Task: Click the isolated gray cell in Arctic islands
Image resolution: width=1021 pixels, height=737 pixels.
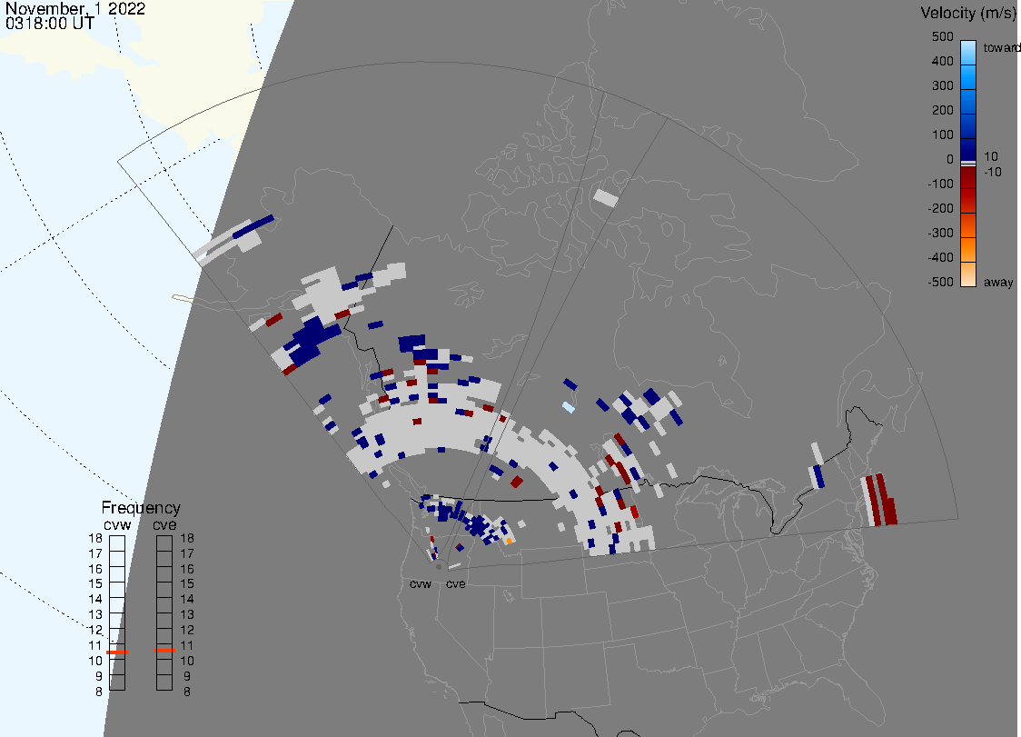Action: [606, 197]
